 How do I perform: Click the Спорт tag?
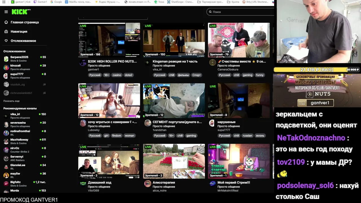pyautogui.click(x=197, y=75)
